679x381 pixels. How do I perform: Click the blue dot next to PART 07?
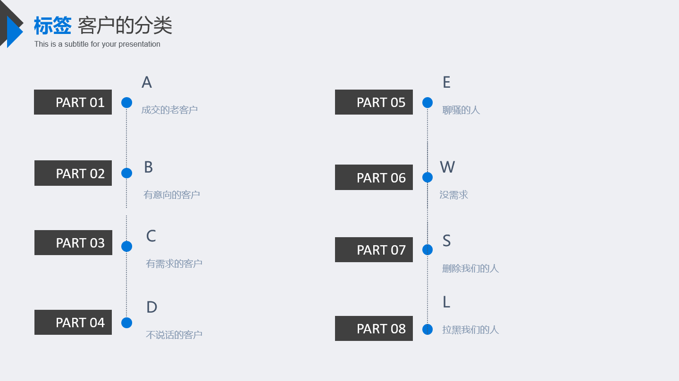(428, 249)
